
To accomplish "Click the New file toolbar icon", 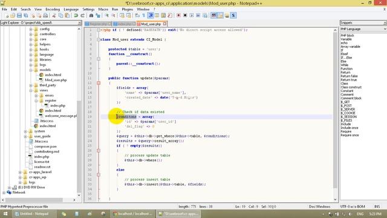I will click(x=7, y=16).
